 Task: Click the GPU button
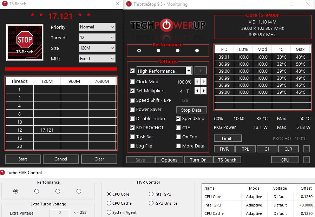click(x=285, y=160)
